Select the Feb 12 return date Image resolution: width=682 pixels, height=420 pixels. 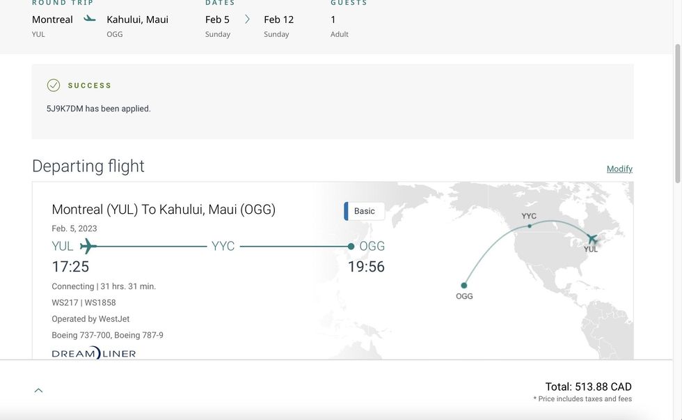click(278, 26)
